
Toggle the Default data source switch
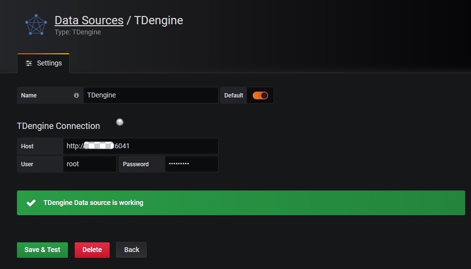click(x=260, y=95)
